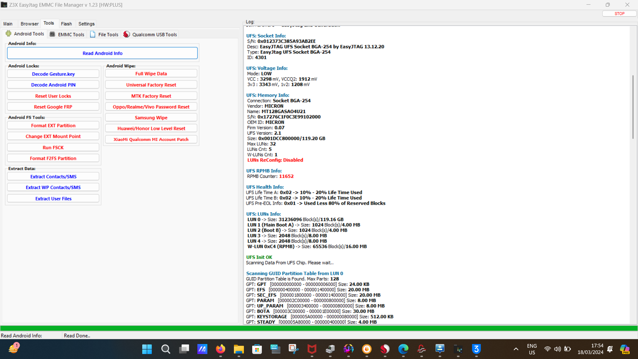The width and height of the screenshot is (638, 359).
Task: Click Reset Google FRP button
Action: click(53, 107)
